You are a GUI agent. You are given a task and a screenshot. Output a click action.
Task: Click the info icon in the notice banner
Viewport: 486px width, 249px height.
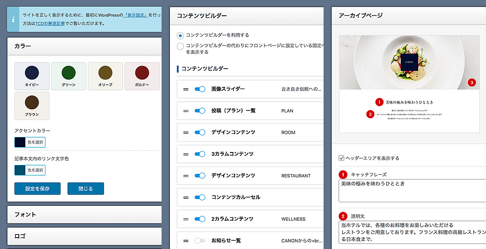pyautogui.click(x=13, y=20)
